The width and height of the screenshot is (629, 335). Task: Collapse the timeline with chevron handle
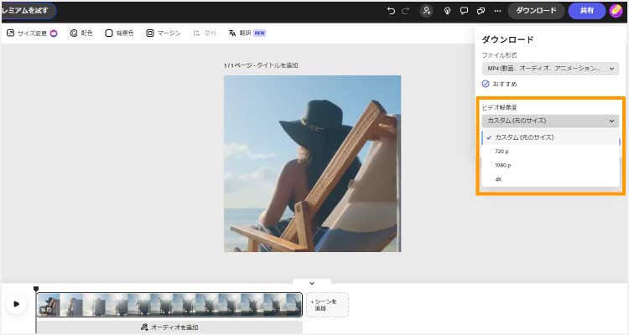312,283
